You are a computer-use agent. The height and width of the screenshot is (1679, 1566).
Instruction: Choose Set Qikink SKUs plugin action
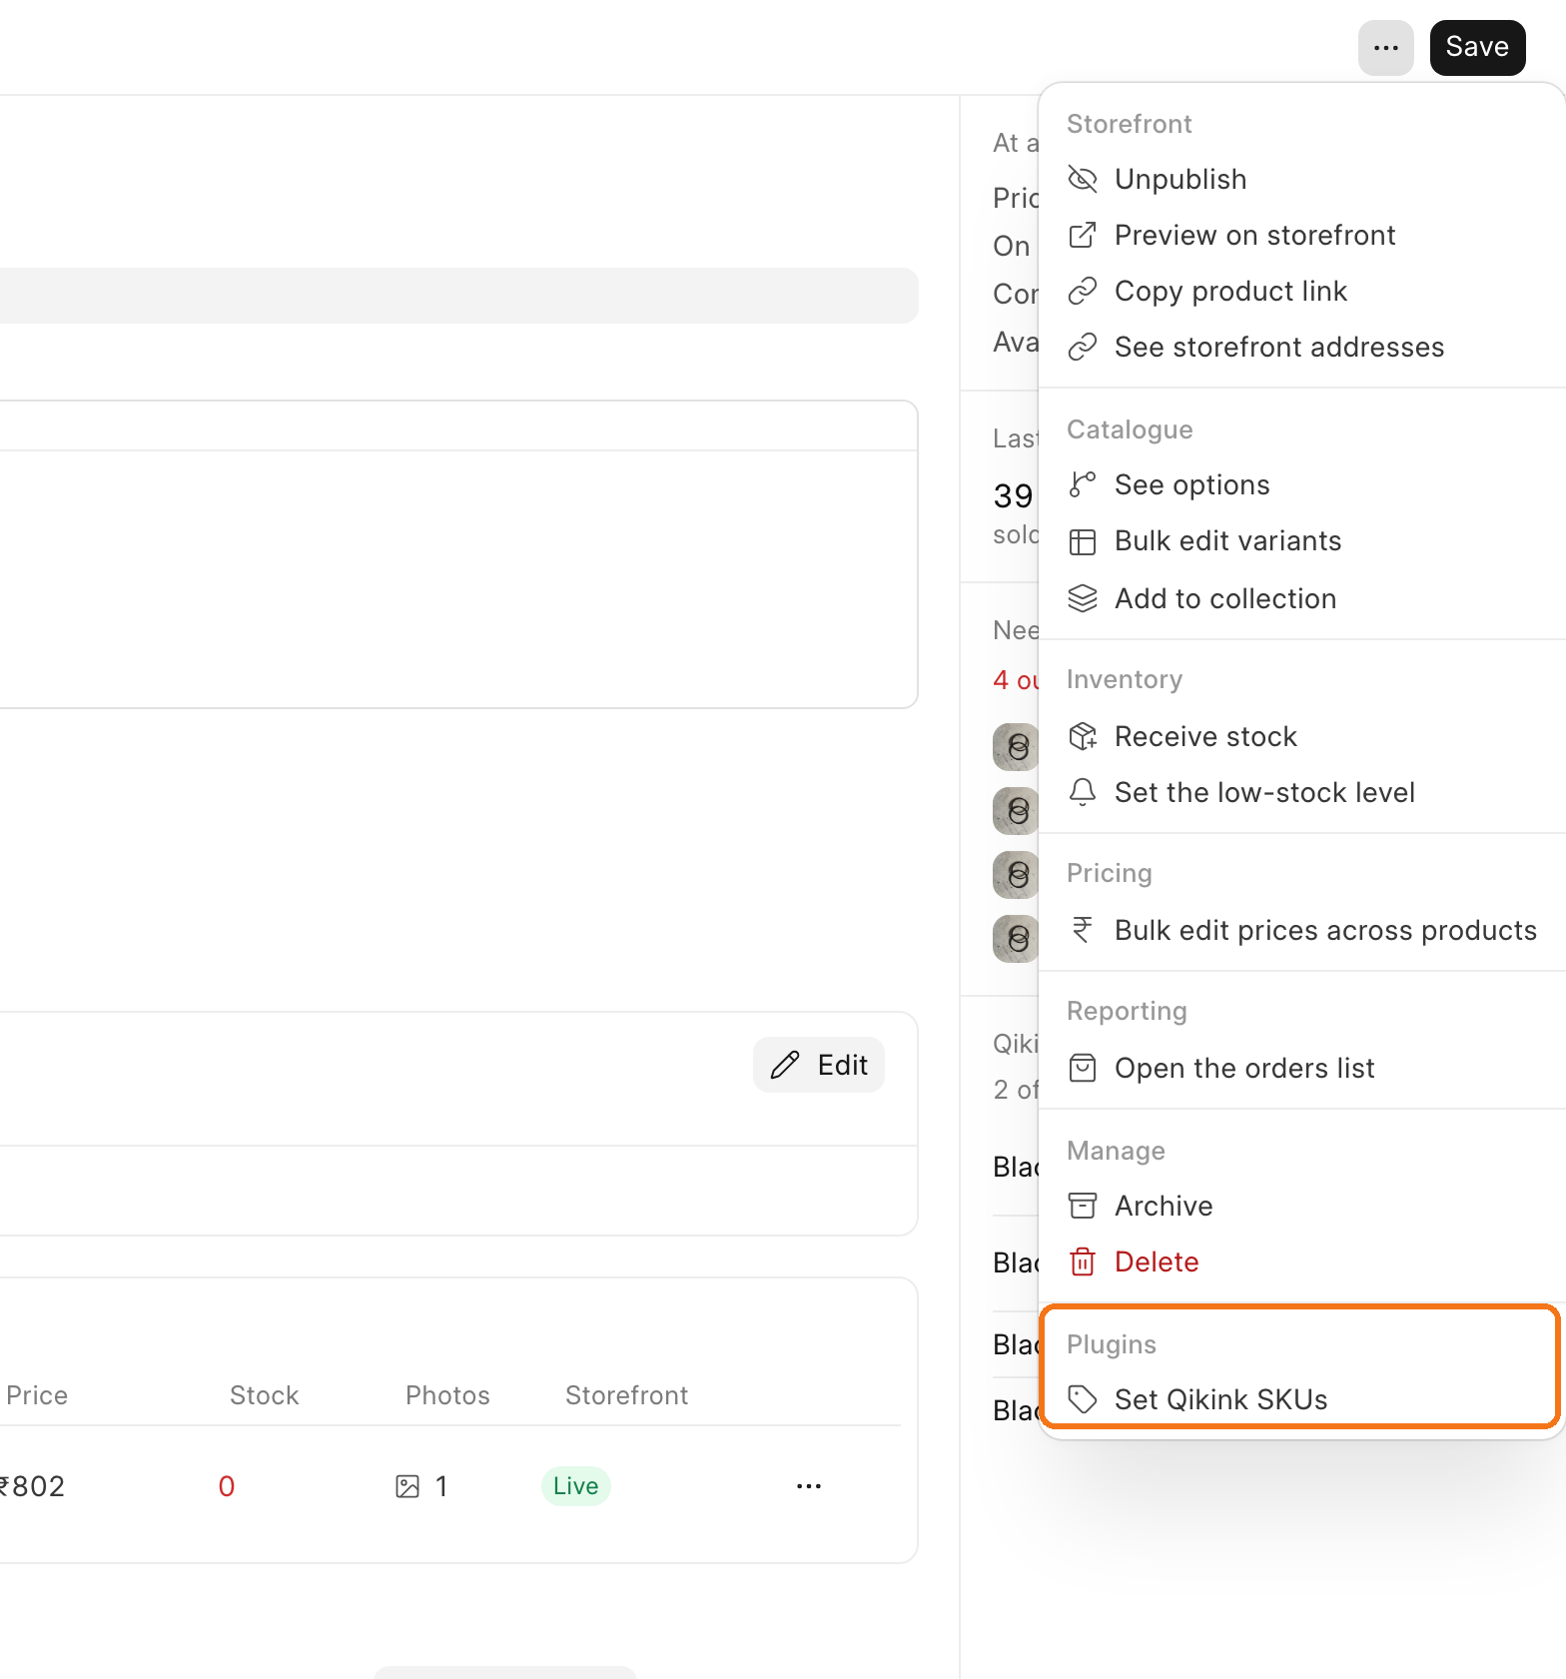point(1302,1399)
